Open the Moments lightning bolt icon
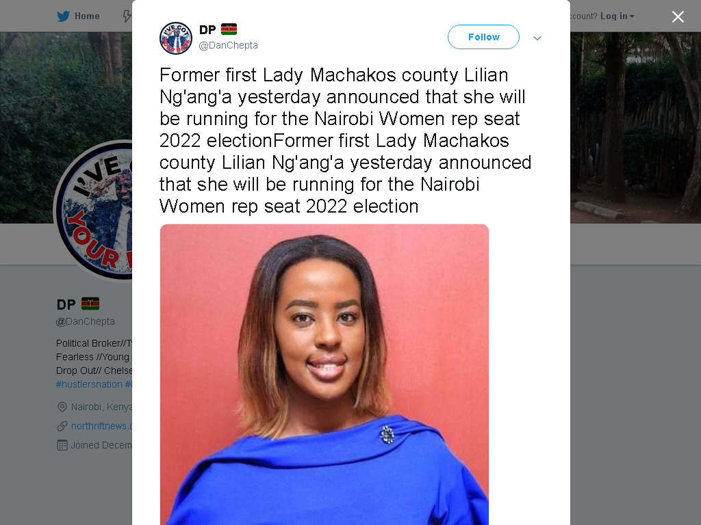This screenshot has width=701, height=525. click(127, 16)
